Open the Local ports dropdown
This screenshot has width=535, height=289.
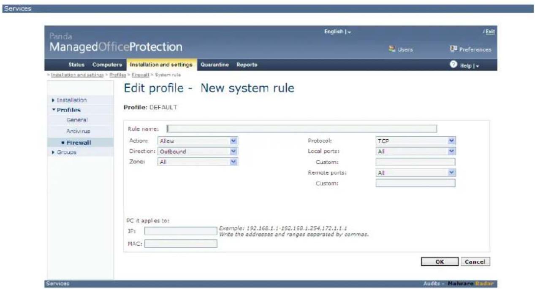416,151
